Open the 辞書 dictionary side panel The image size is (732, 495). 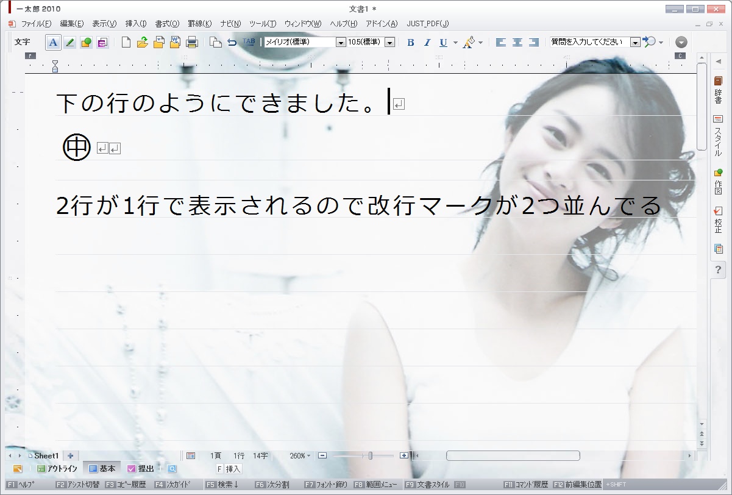click(x=718, y=89)
